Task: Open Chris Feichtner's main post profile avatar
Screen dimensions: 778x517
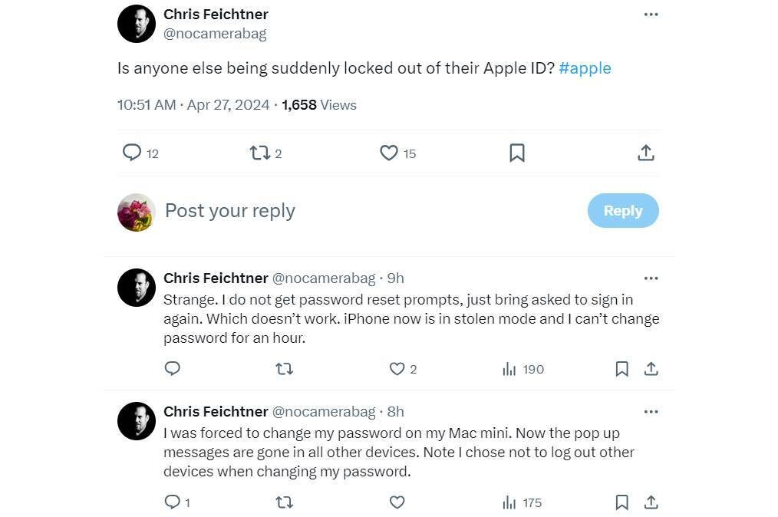Action: point(137,24)
